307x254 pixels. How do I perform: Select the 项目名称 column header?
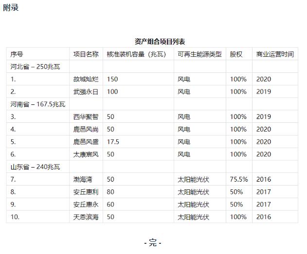[x=86, y=54]
